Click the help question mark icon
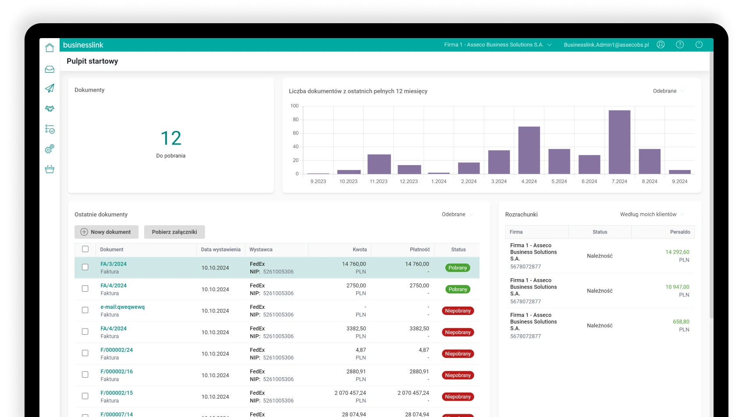The height and width of the screenshot is (417, 753). [x=680, y=45]
